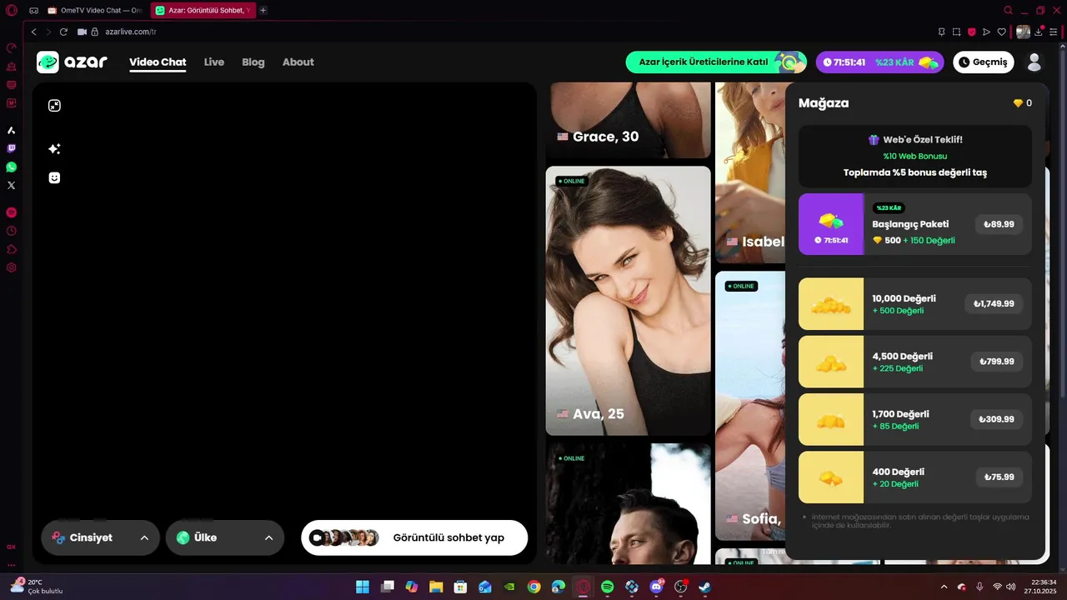Viewport: 1067px width, 600px height.
Task: Click Görüntülü sohbet yap button
Action: [x=414, y=537]
